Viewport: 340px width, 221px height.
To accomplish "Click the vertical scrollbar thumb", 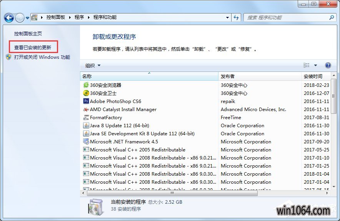I will click(x=334, y=96).
